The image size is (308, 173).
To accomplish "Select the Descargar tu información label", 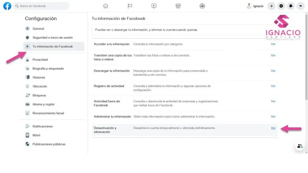I will tap(111, 71).
